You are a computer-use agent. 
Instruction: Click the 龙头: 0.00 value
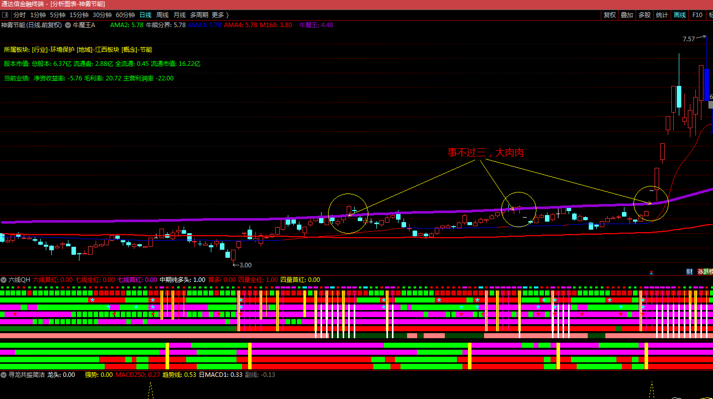click(x=61, y=375)
